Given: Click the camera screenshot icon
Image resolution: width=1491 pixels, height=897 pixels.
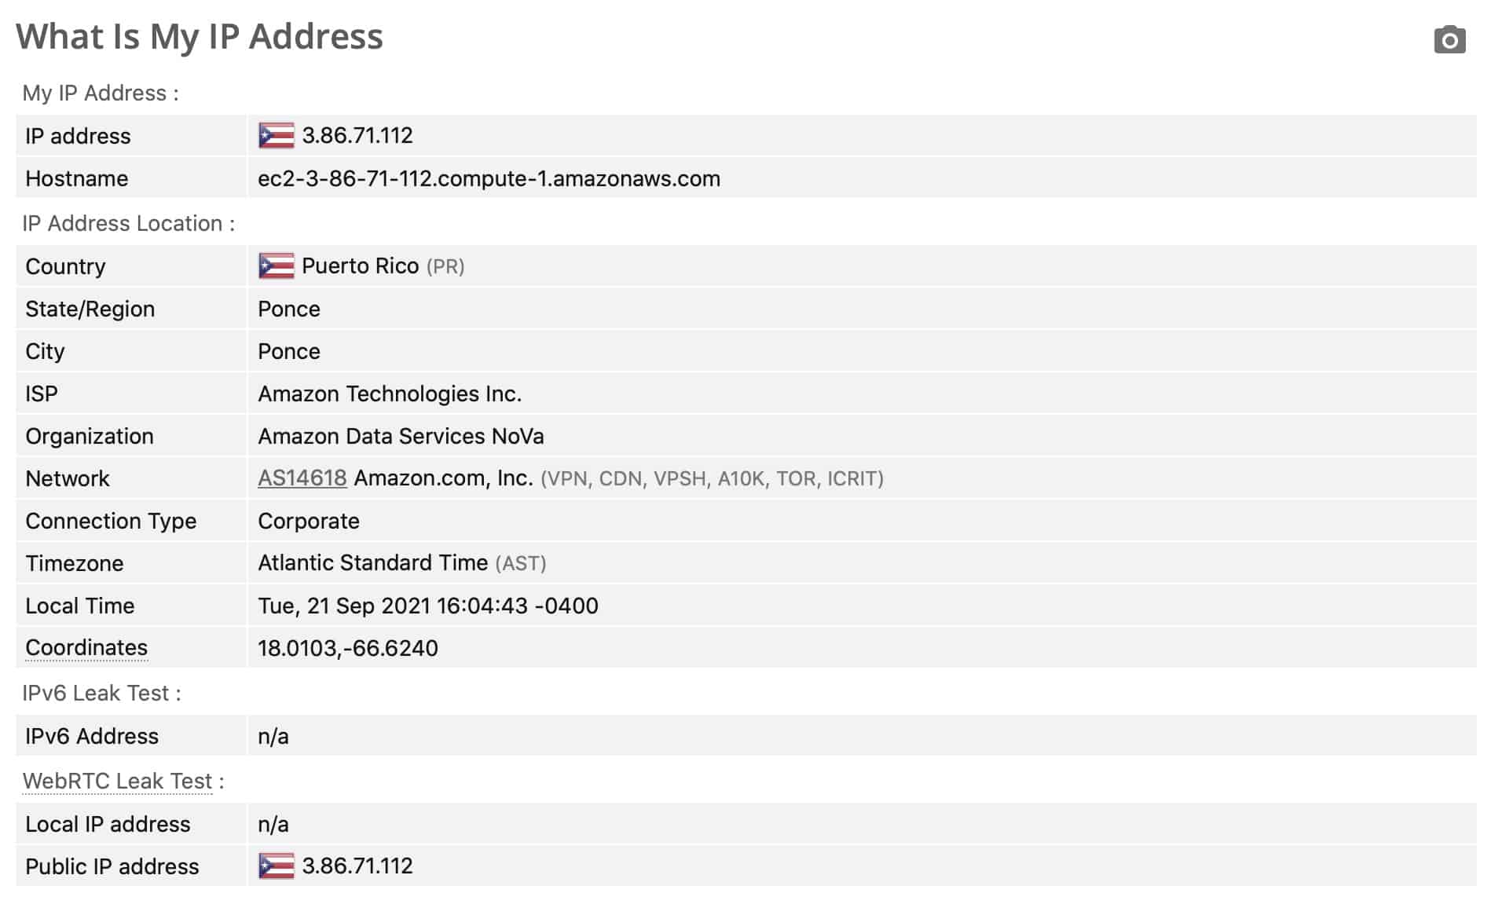Looking at the screenshot, I should [x=1449, y=40].
